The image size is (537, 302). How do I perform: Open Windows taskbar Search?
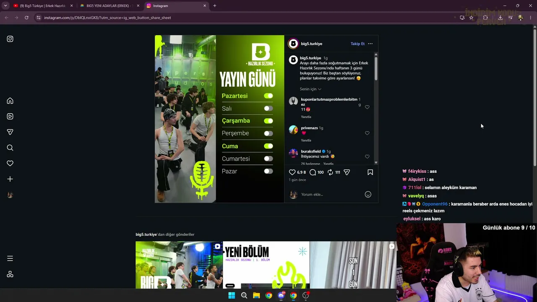point(244,295)
